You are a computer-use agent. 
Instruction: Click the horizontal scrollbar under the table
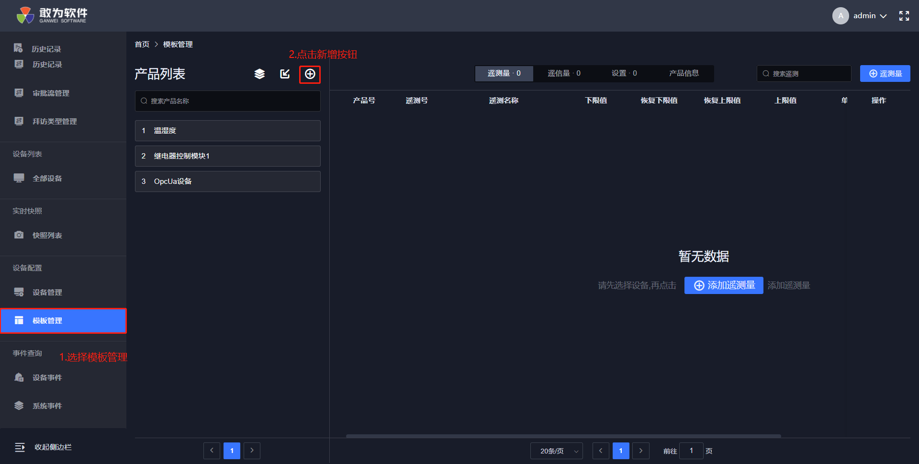(x=563, y=436)
